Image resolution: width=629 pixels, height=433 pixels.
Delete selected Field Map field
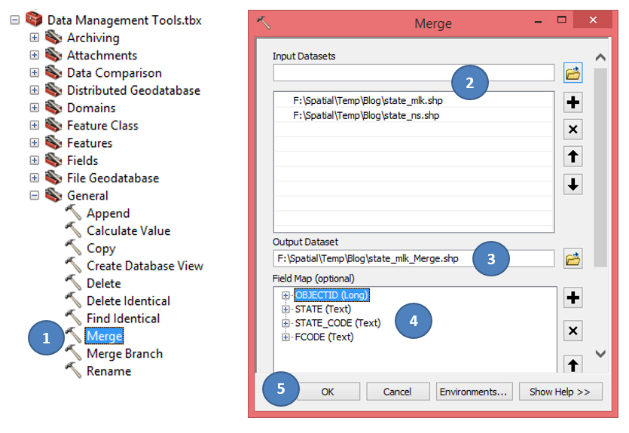(x=573, y=331)
